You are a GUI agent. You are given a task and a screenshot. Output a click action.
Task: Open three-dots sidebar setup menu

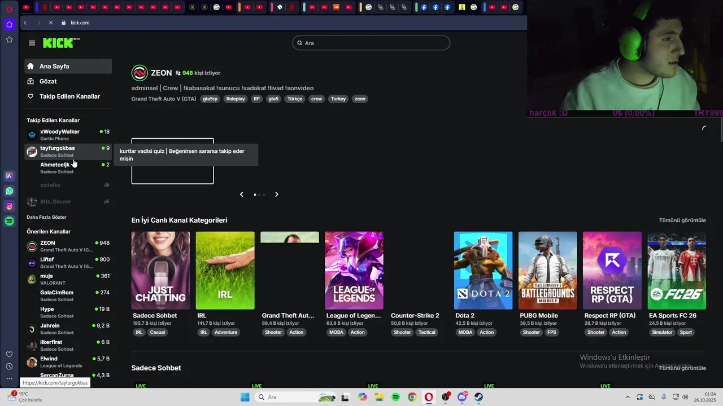click(x=9, y=379)
